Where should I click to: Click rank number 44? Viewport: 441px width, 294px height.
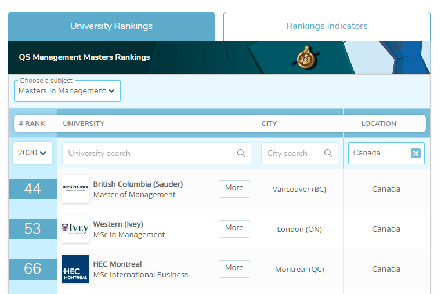click(x=32, y=189)
